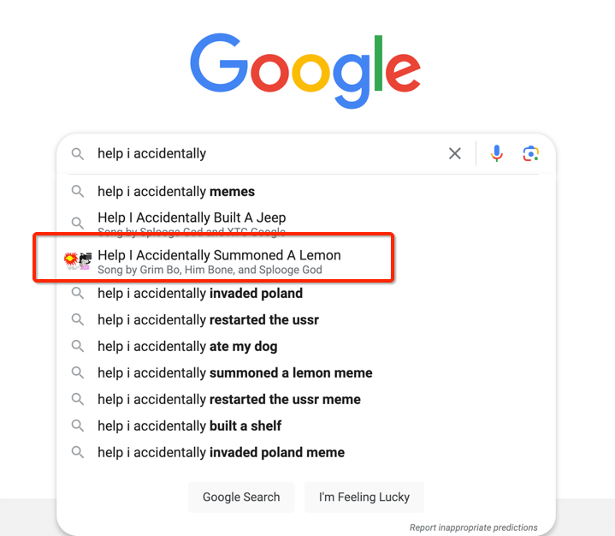The height and width of the screenshot is (536, 615).
Task: Click the search magnifier in search box
Action: pyautogui.click(x=78, y=154)
